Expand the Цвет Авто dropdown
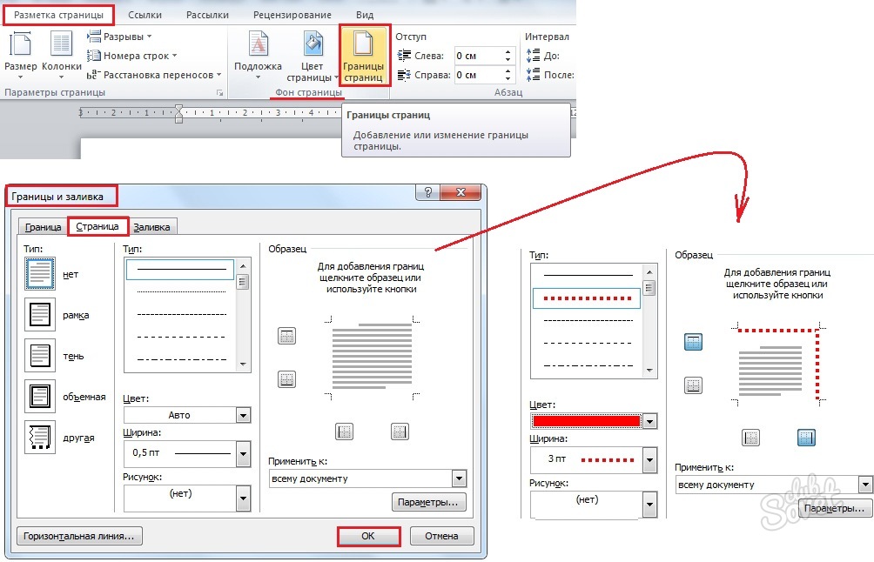This screenshot has height=562, width=874. (x=243, y=416)
